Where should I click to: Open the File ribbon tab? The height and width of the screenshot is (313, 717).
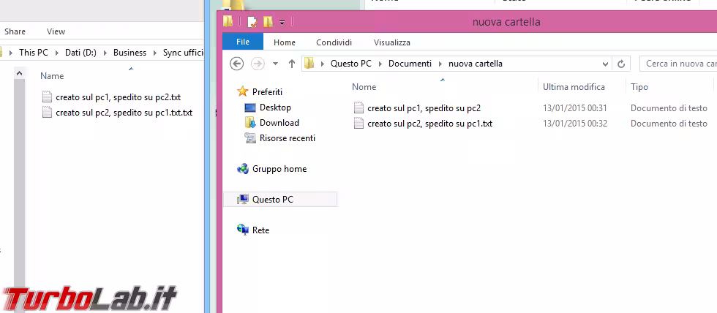point(243,42)
